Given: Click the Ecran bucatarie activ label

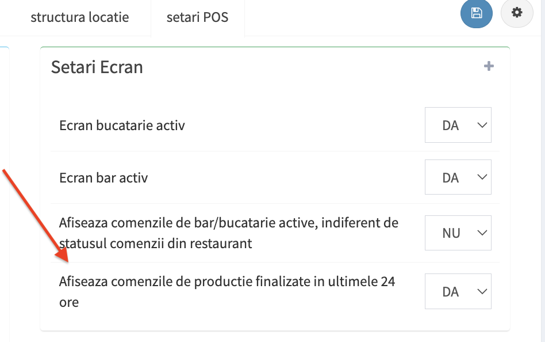Looking at the screenshot, I should [x=122, y=125].
